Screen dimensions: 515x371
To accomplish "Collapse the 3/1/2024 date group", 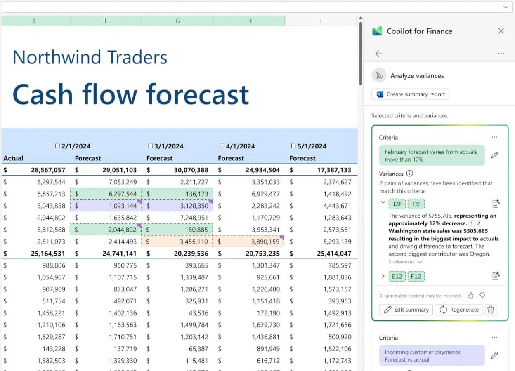I will point(150,146).
